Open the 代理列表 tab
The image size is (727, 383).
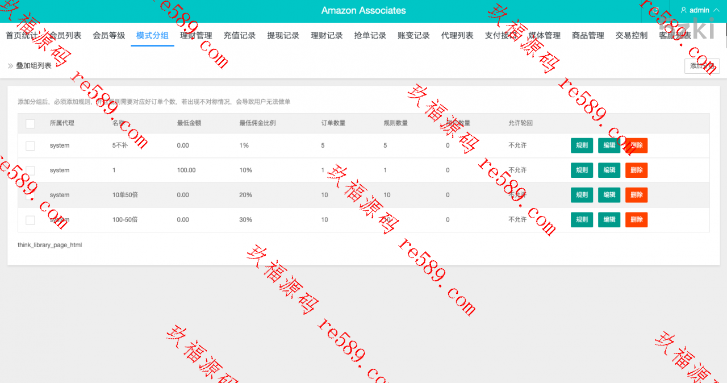(457, 35)
